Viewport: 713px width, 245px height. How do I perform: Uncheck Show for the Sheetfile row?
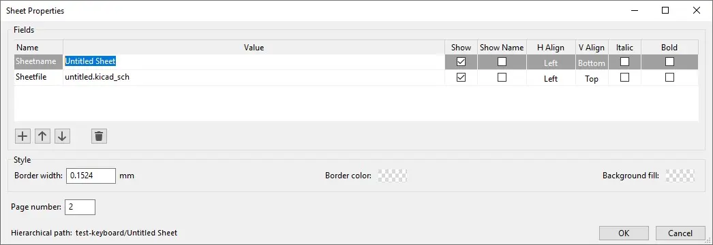tap(461, 78)
